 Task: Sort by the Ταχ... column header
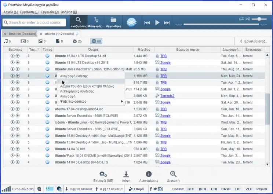[x=34, y=50]
